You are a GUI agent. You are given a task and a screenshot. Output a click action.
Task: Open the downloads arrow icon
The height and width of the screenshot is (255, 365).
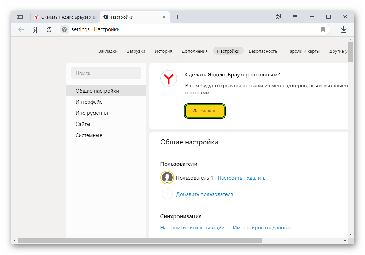(x=343, y=29)
